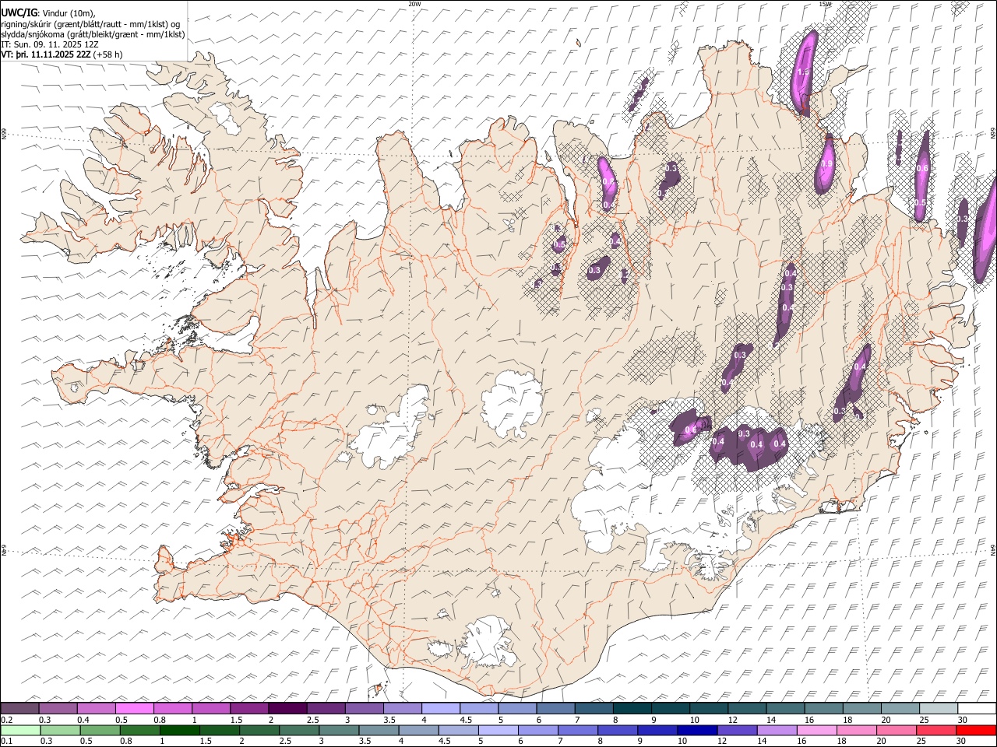Click the 'IT: Sun. 09. 11. 2025 12Z' line
Image resolution: width=997 pixels, height=747 pixels.
(50, 44)
